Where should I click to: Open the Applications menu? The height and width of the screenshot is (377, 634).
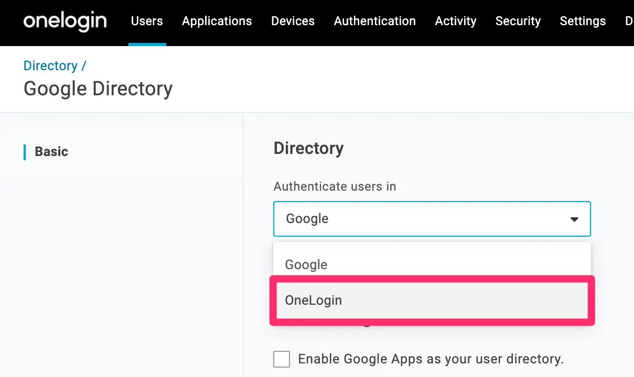(x=217, y=21)
